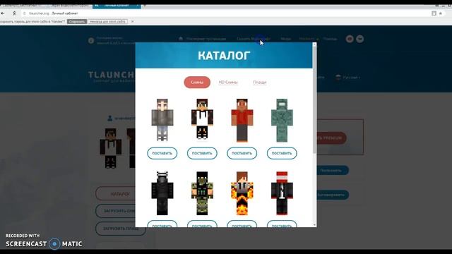This screenshot has width=452, height=254.
Task: Select the red Скины tab pill
Action: (197, 83)
